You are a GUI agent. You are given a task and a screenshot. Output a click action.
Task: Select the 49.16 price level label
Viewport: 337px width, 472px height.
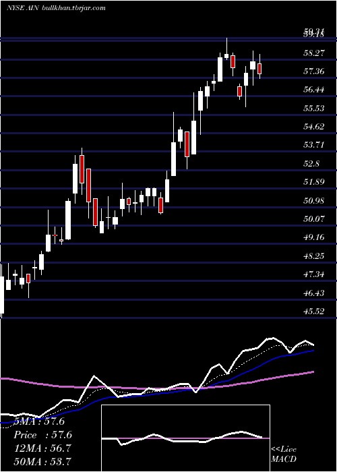[x=314, y=237]
